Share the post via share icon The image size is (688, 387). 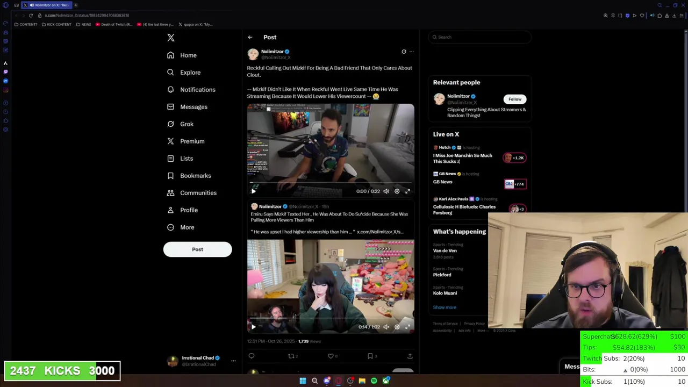pyautogui.click(x=410, y=356)
